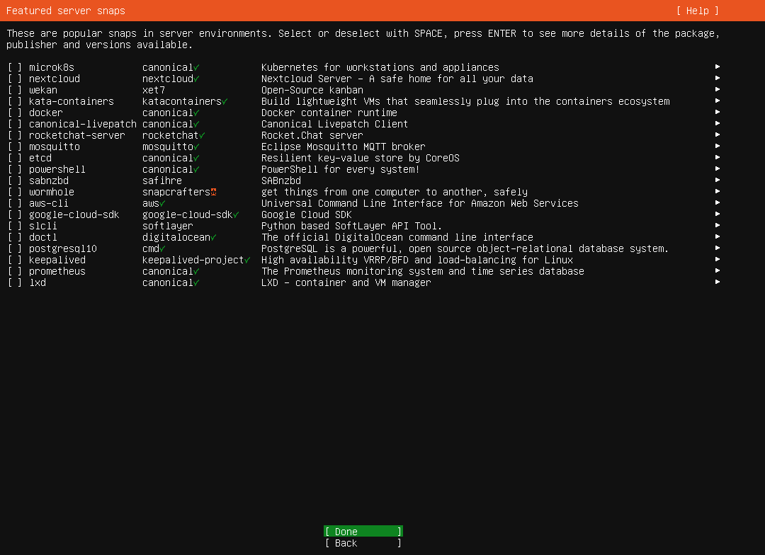The height and width of the screenshot is (555, 765).
Task: Click canonical's verified checkmark in prometheus row
Action: click(196, 271)
